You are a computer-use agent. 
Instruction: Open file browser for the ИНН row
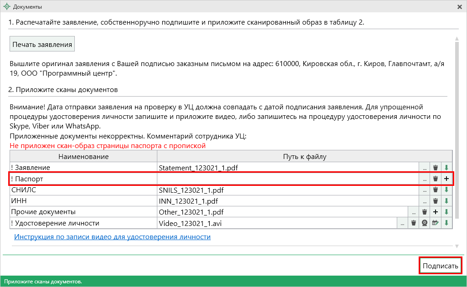pyautogui.click(x=425, y=201)
